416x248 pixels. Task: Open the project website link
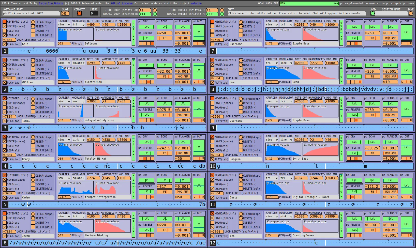(x=196, y=3)
